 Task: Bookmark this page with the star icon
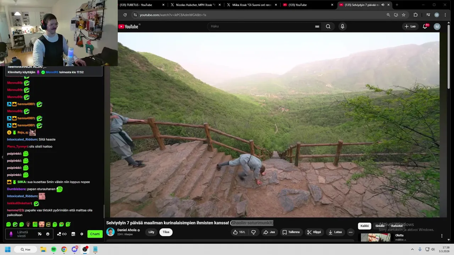pyautogui.click(x=404, y=15)
